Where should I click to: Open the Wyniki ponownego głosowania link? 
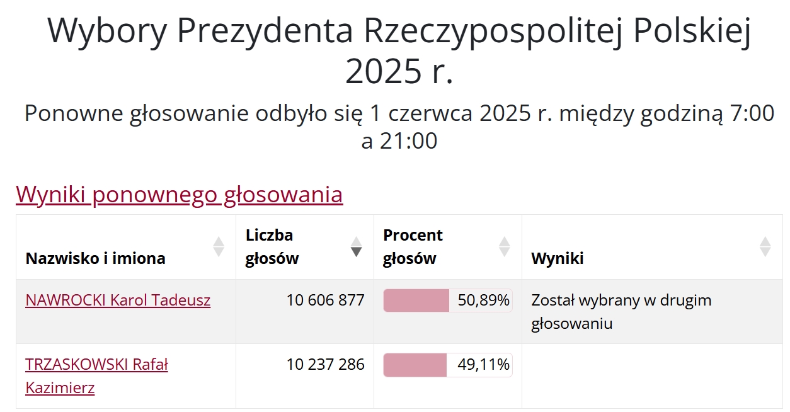[180, 194]
